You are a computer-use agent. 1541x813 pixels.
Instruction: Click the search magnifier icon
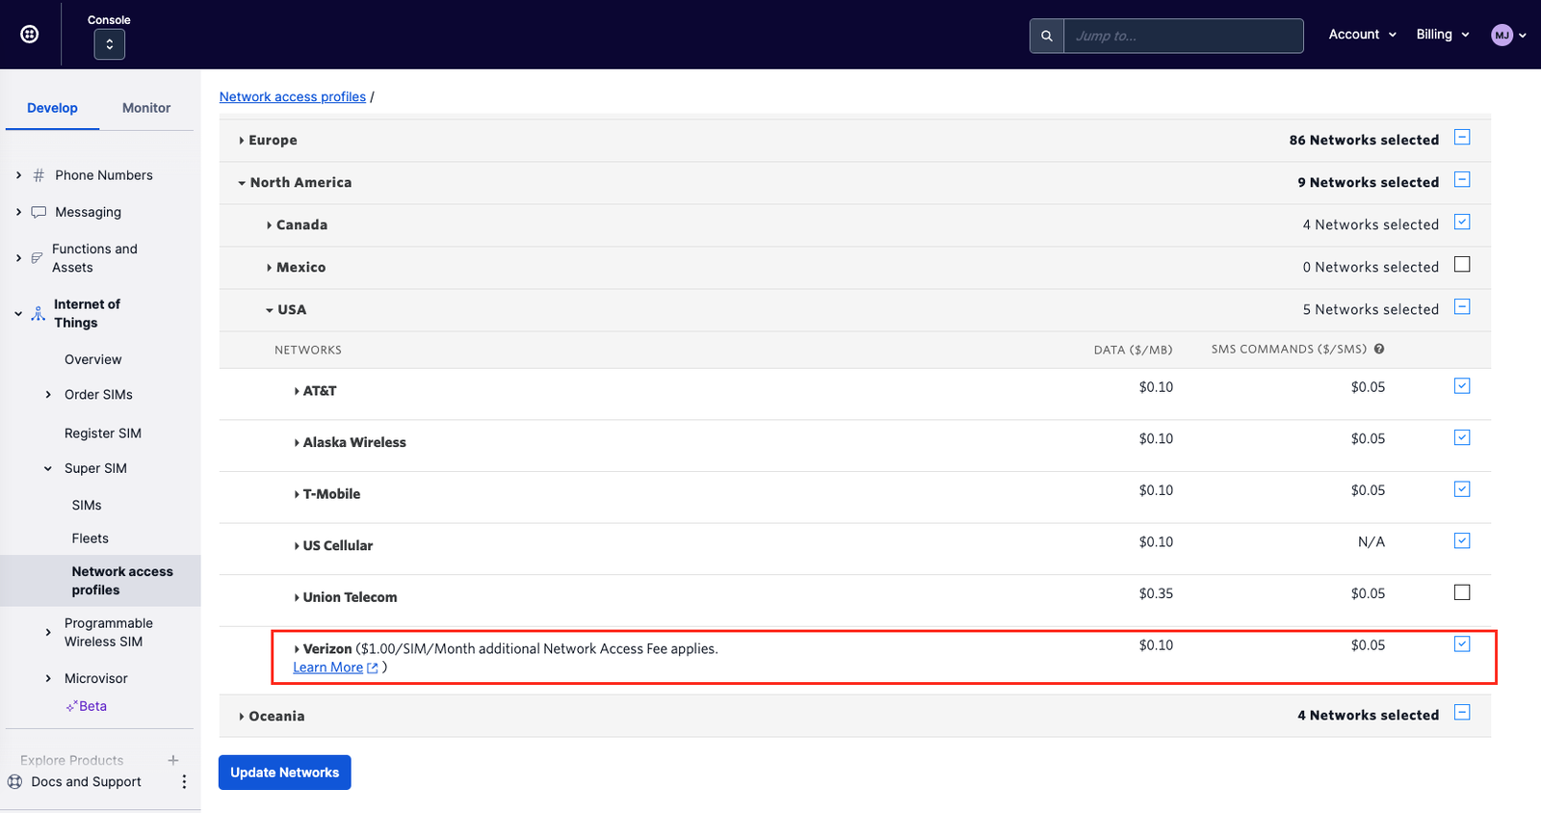click(x=1047, y=36)
